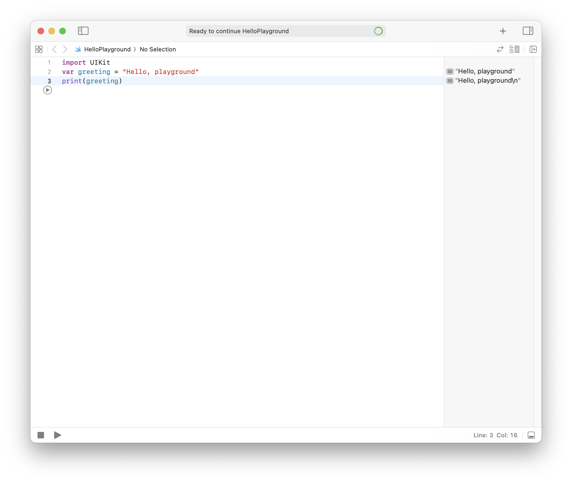Show quick look for "Hello, playground" result
572x483 pixels.
(450, 72)
